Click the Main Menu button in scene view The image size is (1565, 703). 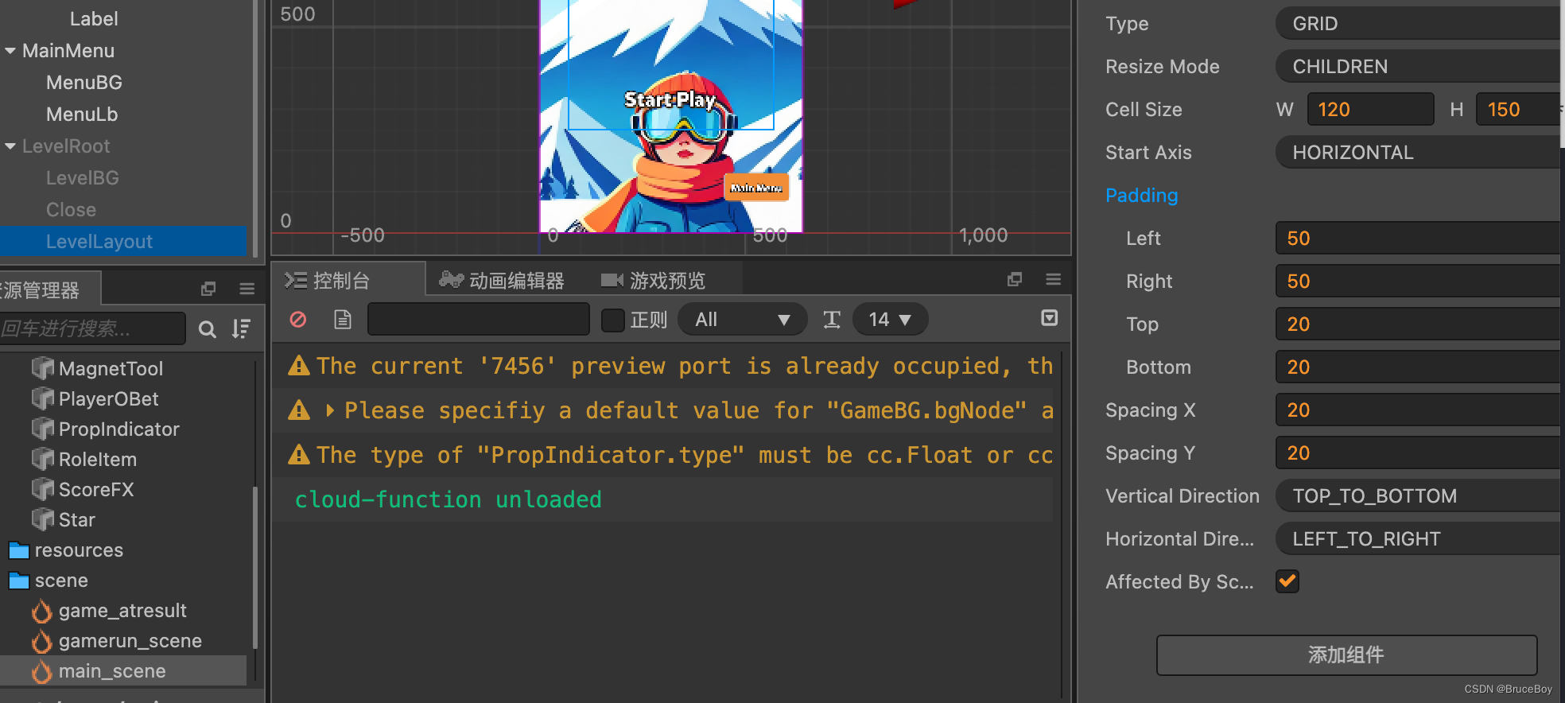(x=756, y=188)
